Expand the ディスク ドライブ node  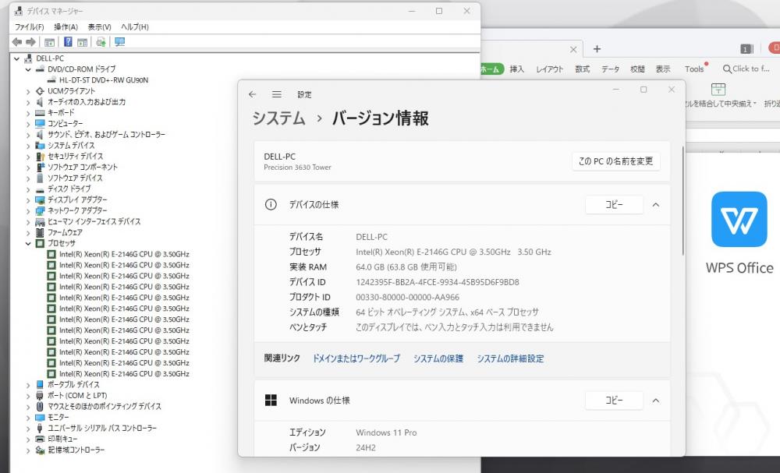28,189
